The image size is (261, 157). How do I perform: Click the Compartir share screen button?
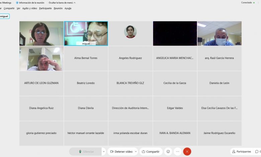click(151, 152)
